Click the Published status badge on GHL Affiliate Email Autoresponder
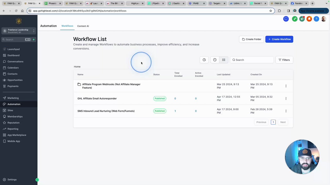The height and width of the screenshot is (185, 330). click(x=159, y=98)
